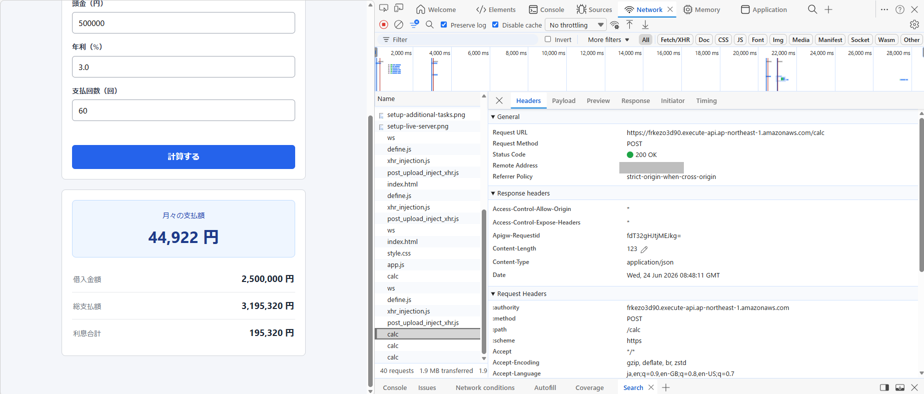Click the inspect element picker icon
Image resolution: width=924 pixels, height=394 pixels.
(384, 8)
